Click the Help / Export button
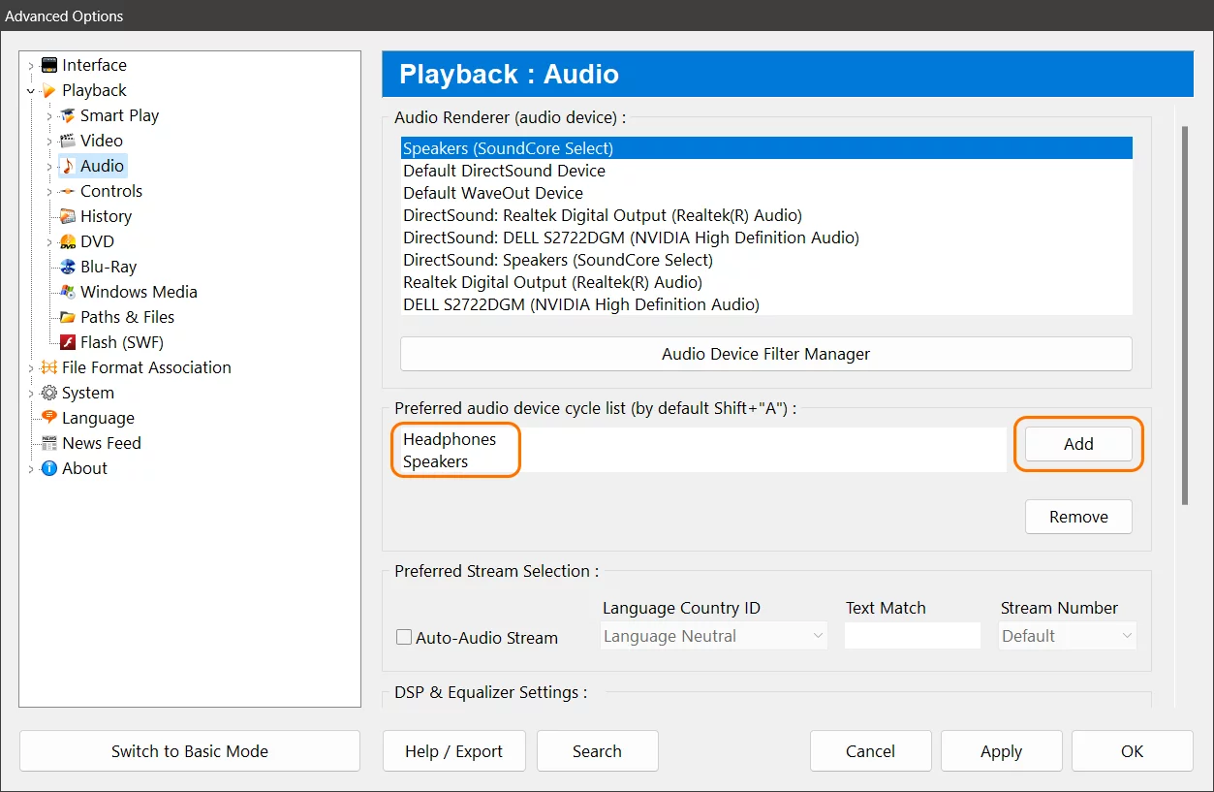The width and height of the screenshot is (1214, 792). point(454,751)
